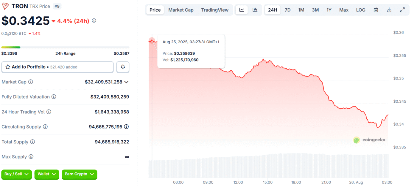Click the $0.3587 24h high value
The width and height of the screenshot is (417, 187).
click(x=121, y=53)
